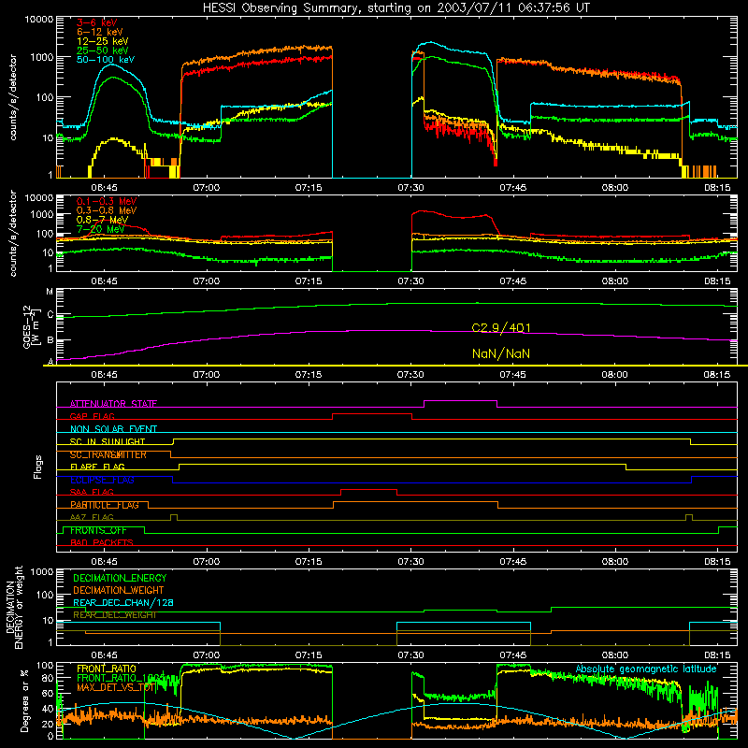Select the FRONTS_OFF flag label
The width and height of the screenshot is (748, 748).
pos(98,530)
